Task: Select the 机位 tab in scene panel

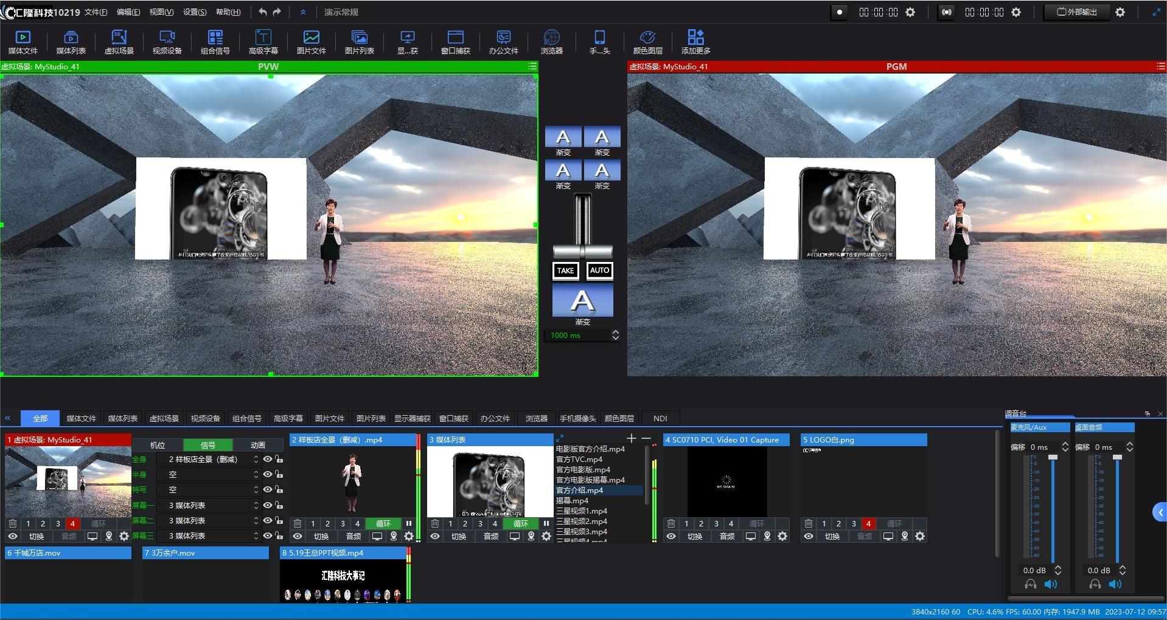Action: (x=158, y=445)
